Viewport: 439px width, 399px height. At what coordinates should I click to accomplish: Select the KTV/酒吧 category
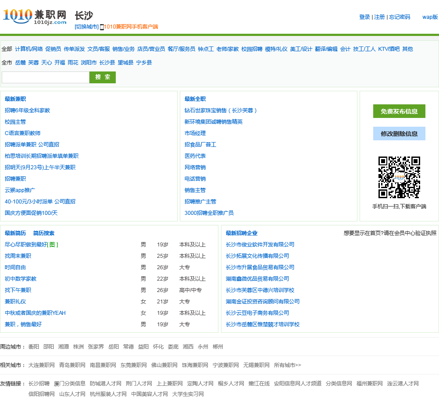(x=389, y=49)
